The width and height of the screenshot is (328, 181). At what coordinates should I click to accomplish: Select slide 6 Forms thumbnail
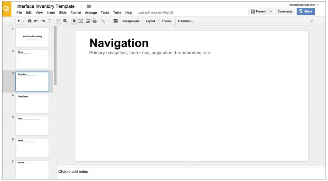(x=32, y=148)
